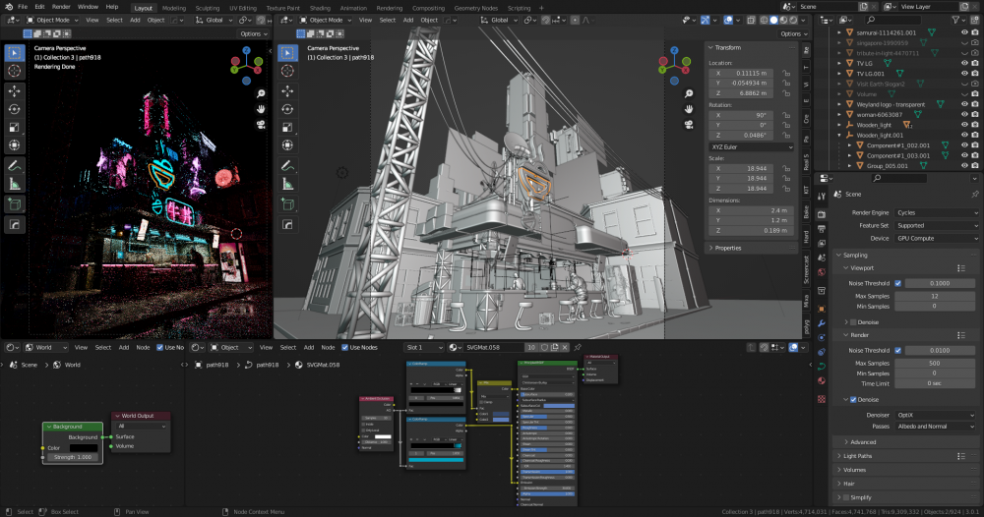
Task: Edit Location X field 0.11115 m
Action: click(x=743, y=74)
